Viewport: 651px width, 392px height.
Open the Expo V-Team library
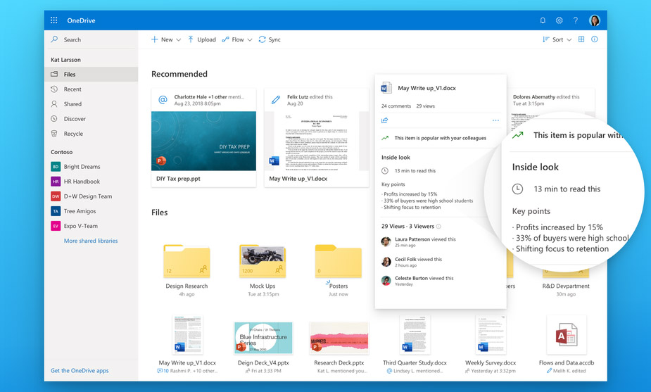coord(75,226)
